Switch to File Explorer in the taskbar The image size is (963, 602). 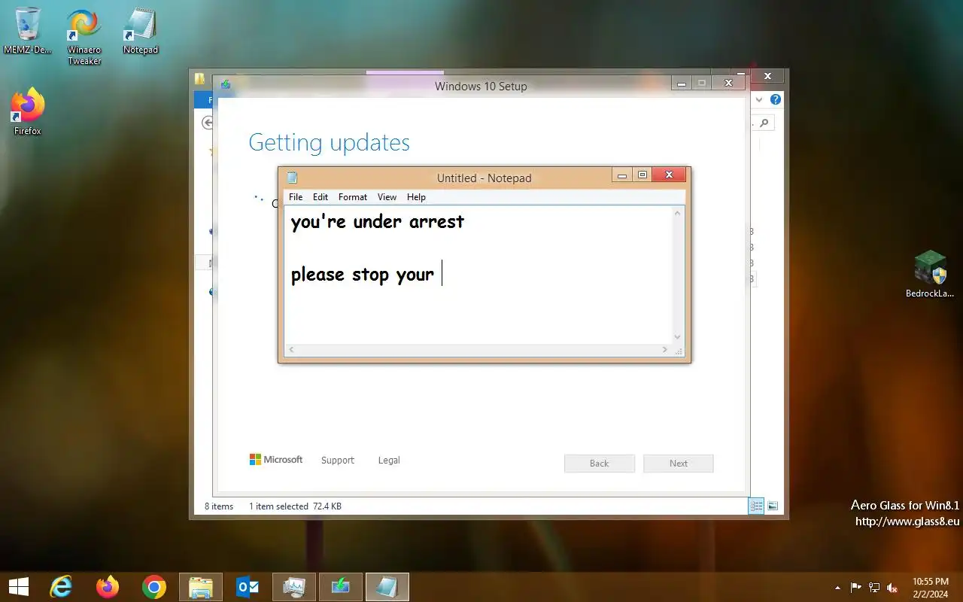point(201,587)
